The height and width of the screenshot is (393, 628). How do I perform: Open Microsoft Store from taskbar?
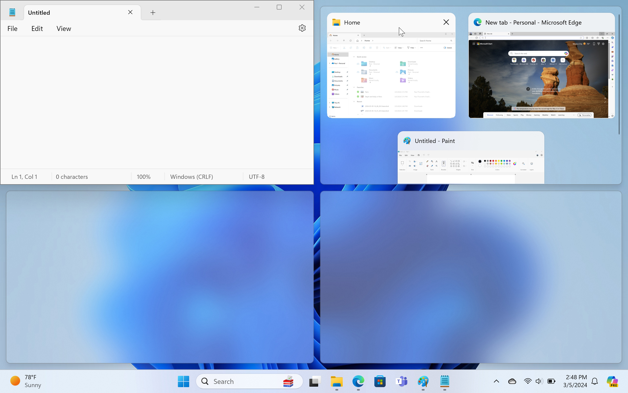[x=380, y=381]
